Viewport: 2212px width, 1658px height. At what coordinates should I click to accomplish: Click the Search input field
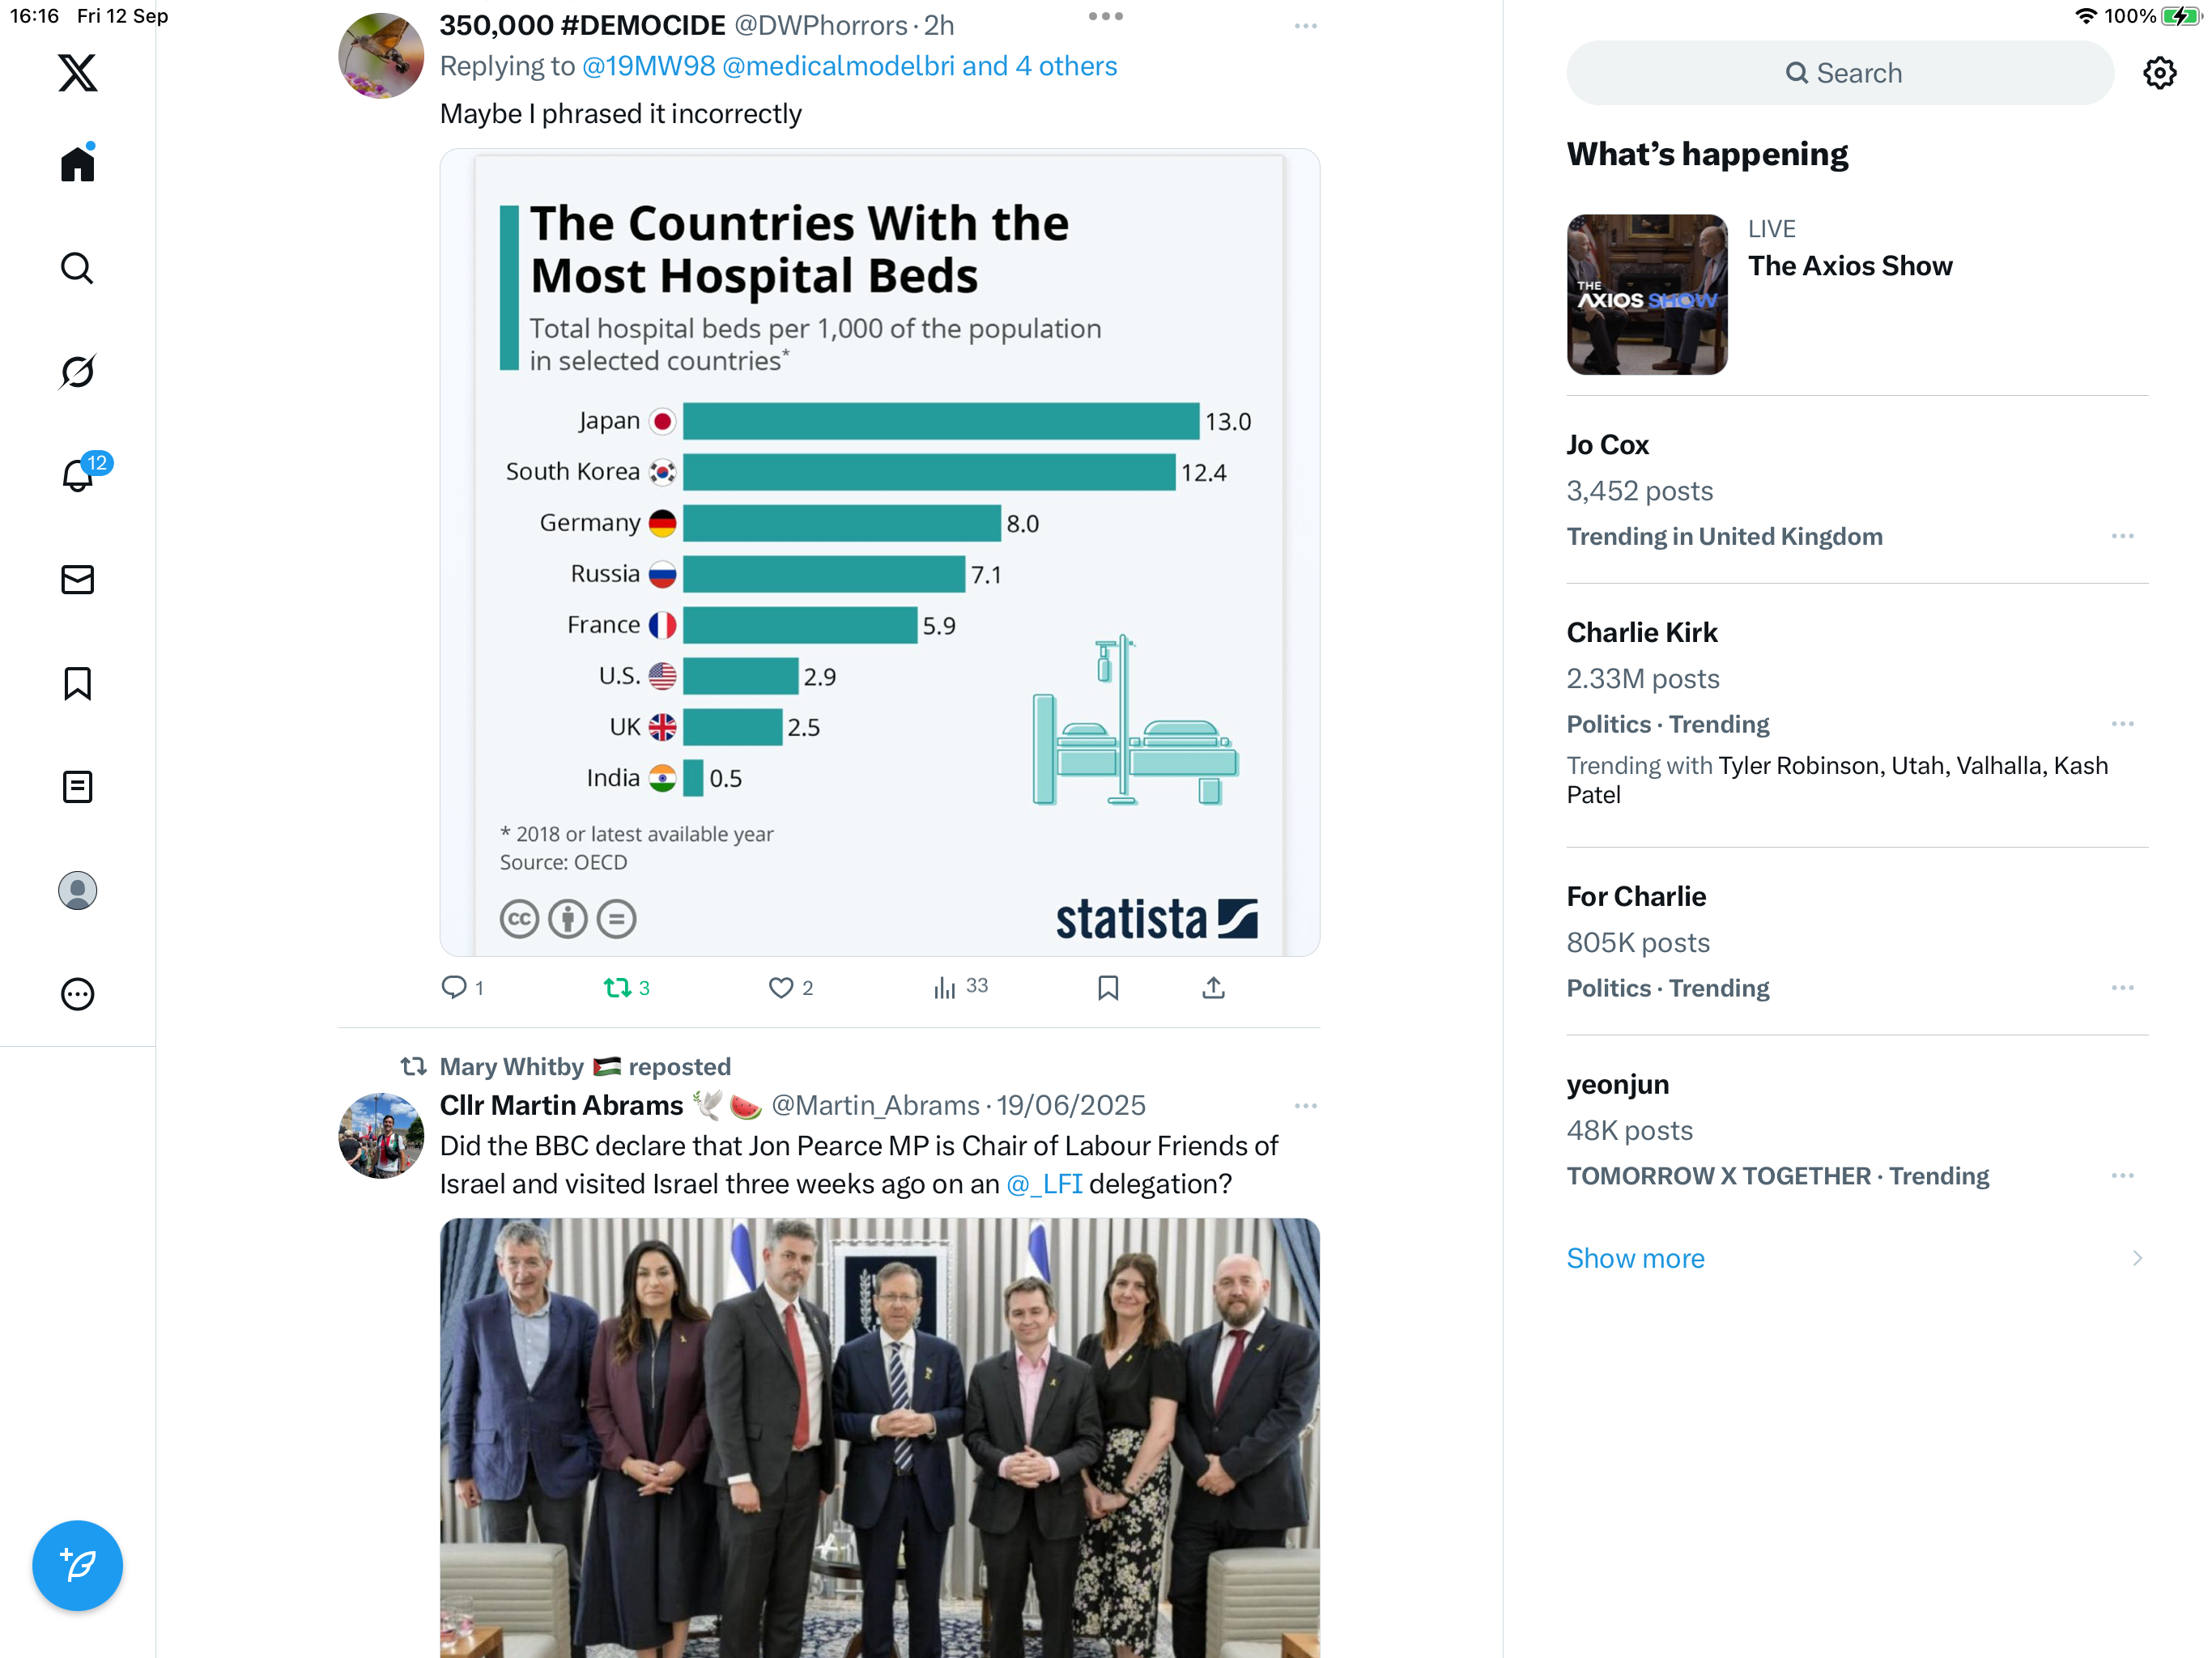coord(1840,73)
